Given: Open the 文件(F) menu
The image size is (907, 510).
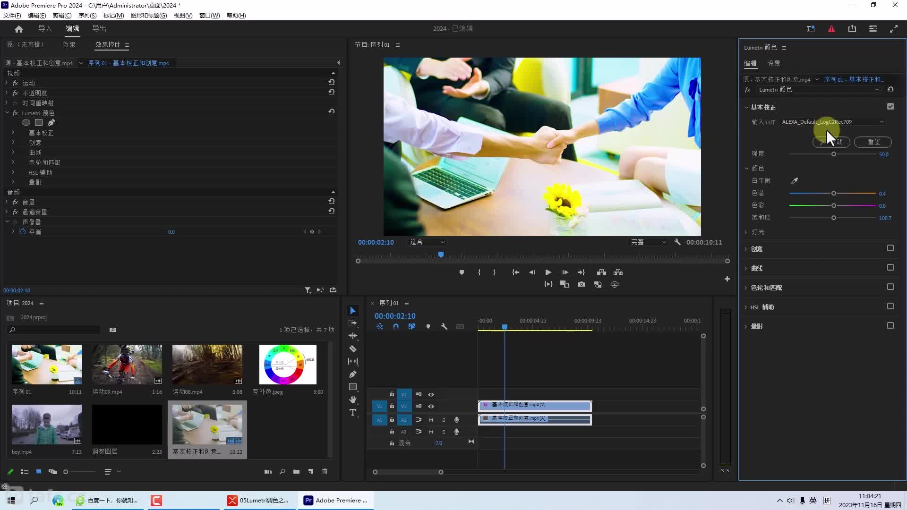Looking at the screenshot, I should (x=12, y=16).
